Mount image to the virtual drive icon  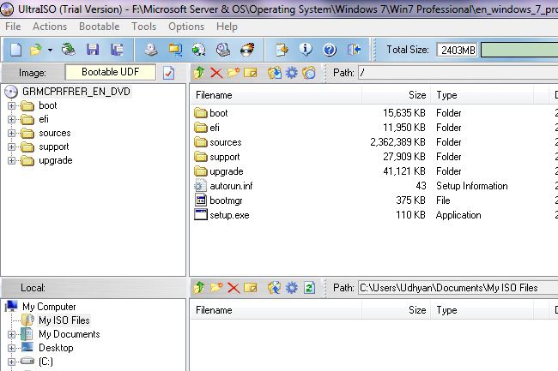223,50
